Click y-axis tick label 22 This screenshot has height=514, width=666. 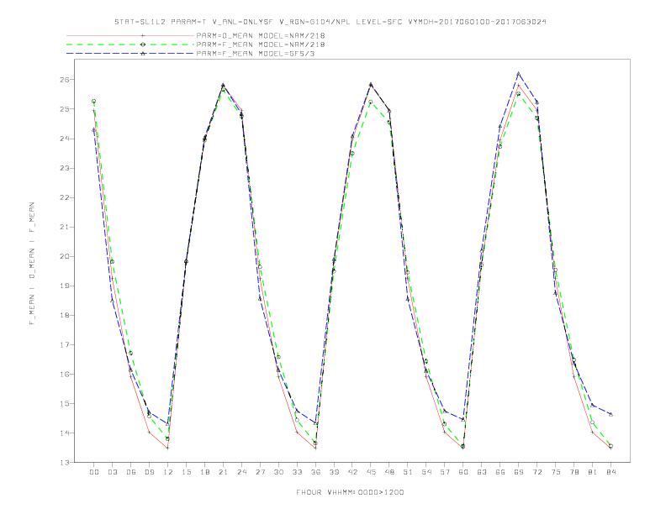[65, 197]
